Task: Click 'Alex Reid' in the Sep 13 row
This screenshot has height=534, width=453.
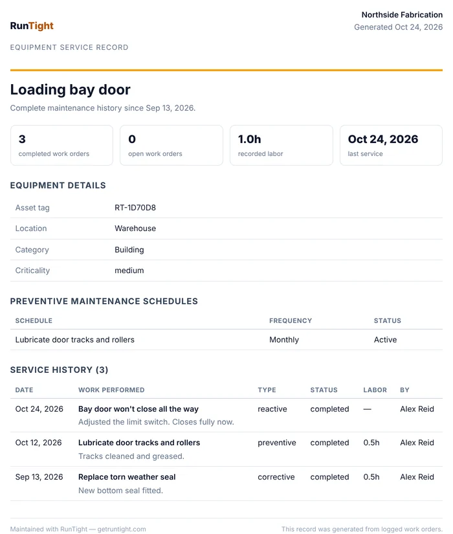Action: click(417, 477)
